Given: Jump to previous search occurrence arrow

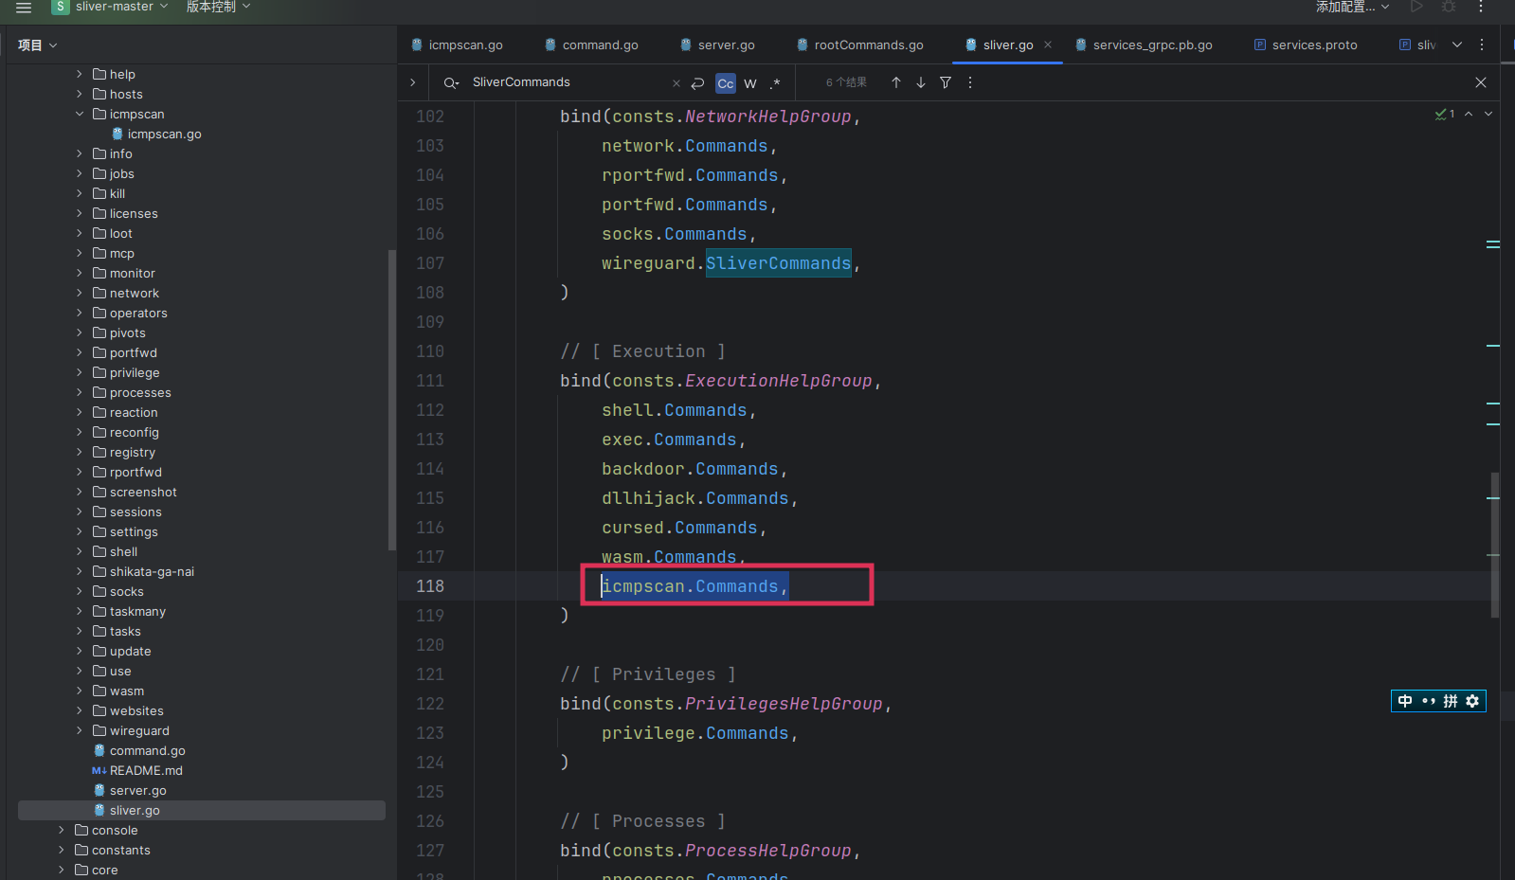Looking at the screenshot, I should (x=895, y=82).
